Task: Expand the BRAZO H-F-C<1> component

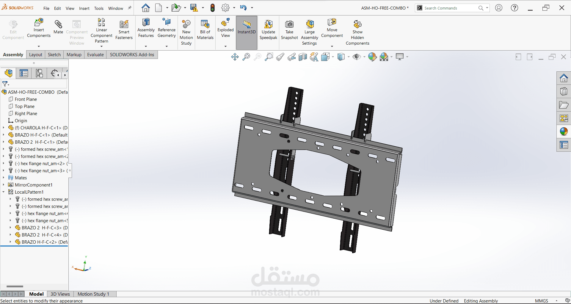Action: tap(4, 135)
